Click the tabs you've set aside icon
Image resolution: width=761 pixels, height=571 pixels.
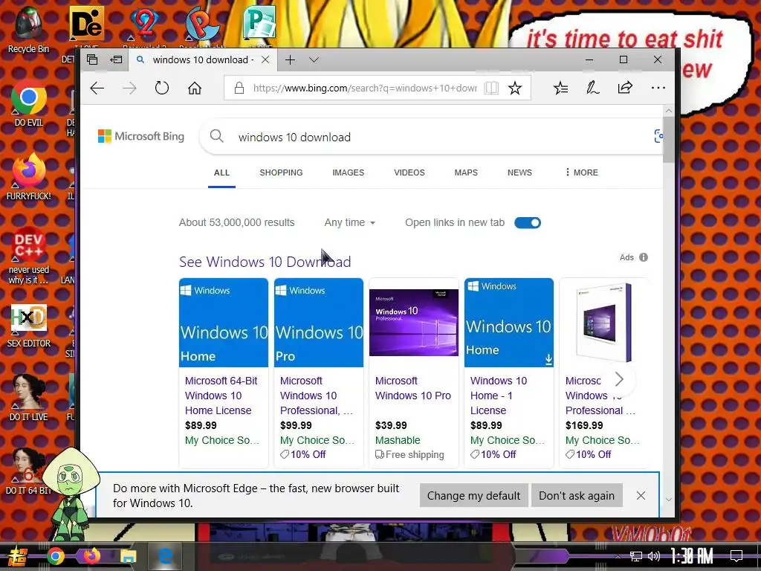coord(92,59)
